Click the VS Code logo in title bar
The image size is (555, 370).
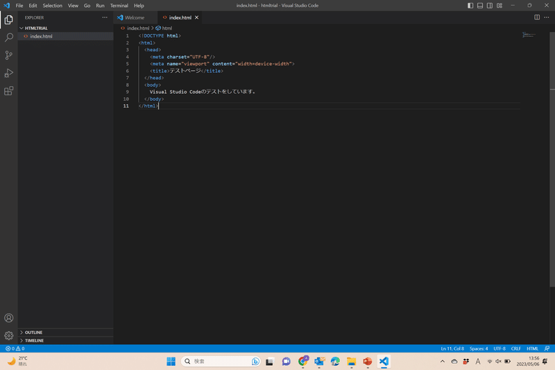coord(7,6)
